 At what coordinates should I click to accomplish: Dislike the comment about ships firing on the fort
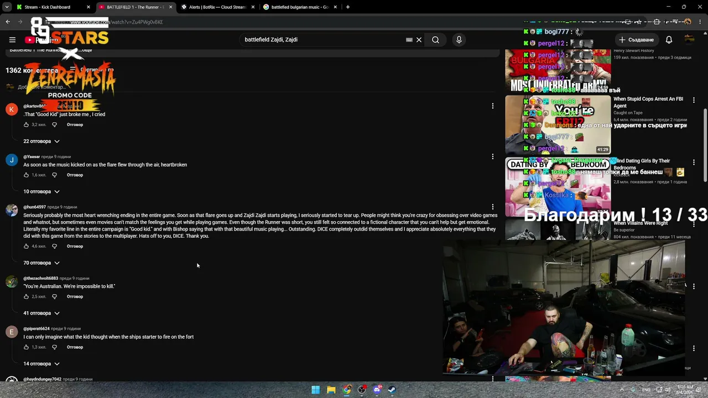(x=54, y=347)
